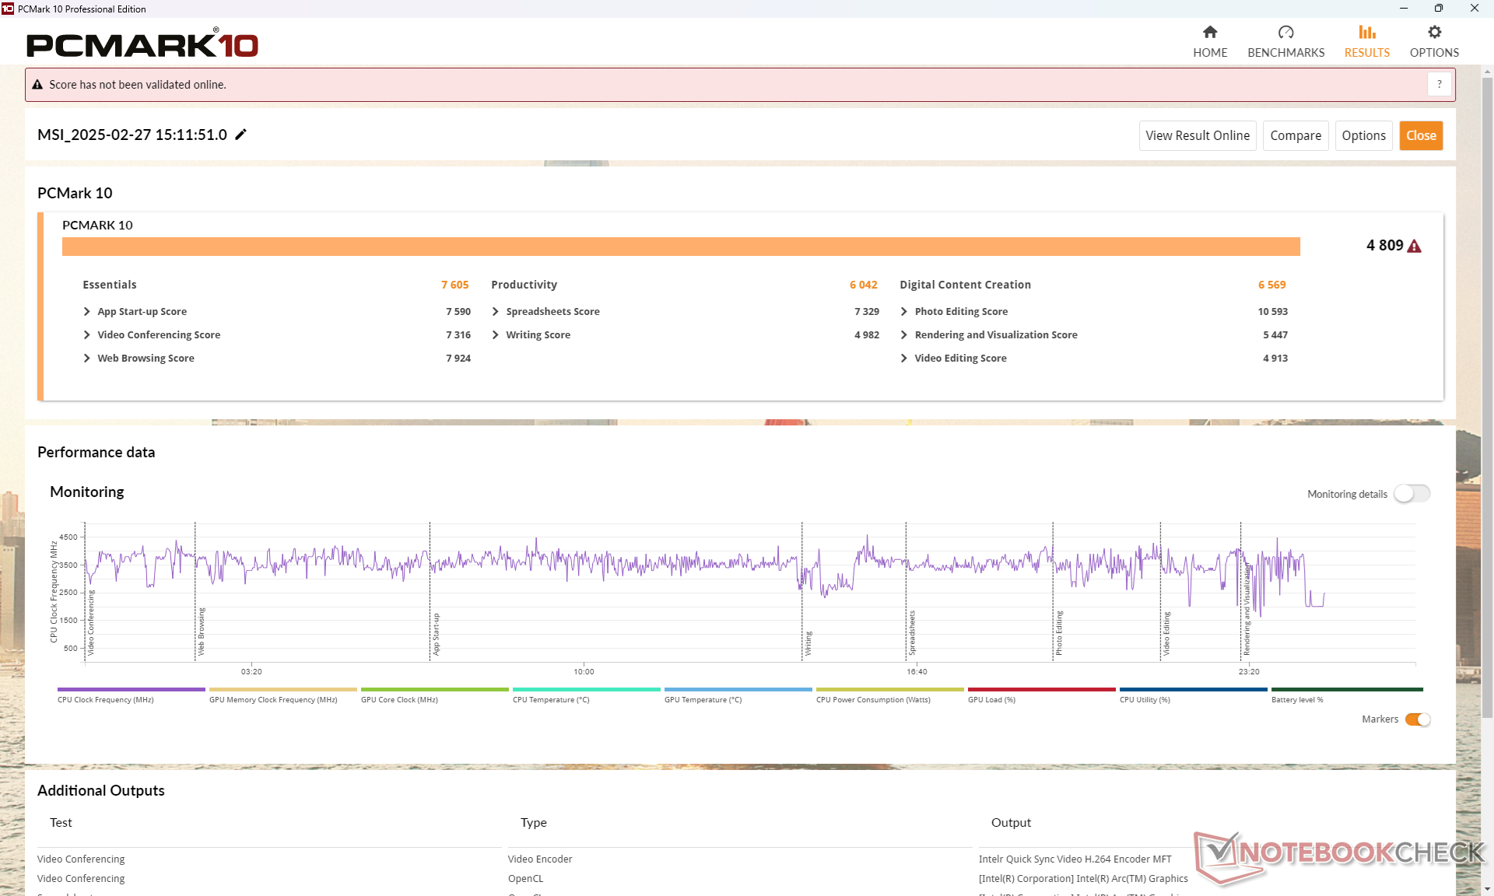Click the PCMark 10 logo
This screenshot has height=896, width=1494.
coord(142,44)
